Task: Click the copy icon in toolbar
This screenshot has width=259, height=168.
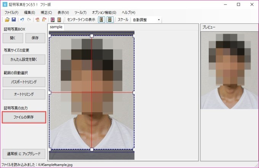Action: (38, 19)
